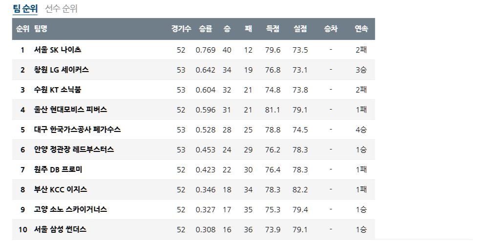Click the 연속 column header

pos(361,29)
